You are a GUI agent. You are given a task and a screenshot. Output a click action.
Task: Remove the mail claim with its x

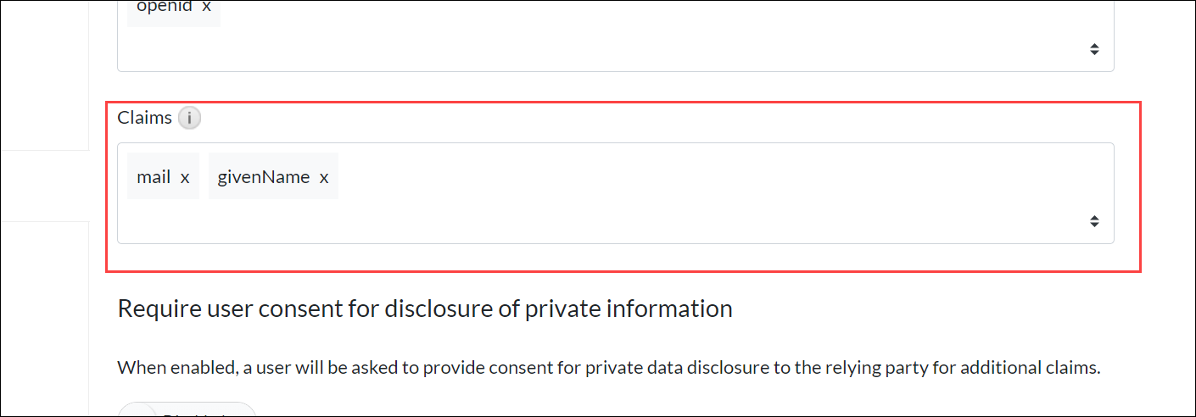185,177
